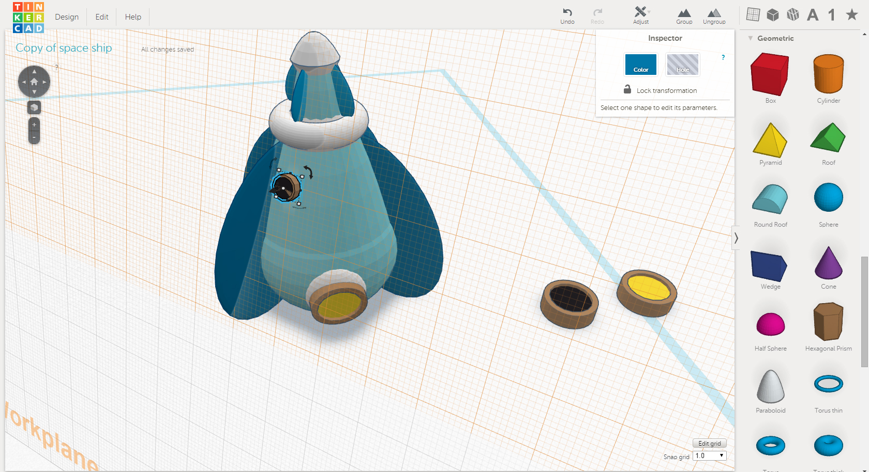Orbit view right with right arrow
The height and width of the screenshot is (472, 869).
click(44, 82)
